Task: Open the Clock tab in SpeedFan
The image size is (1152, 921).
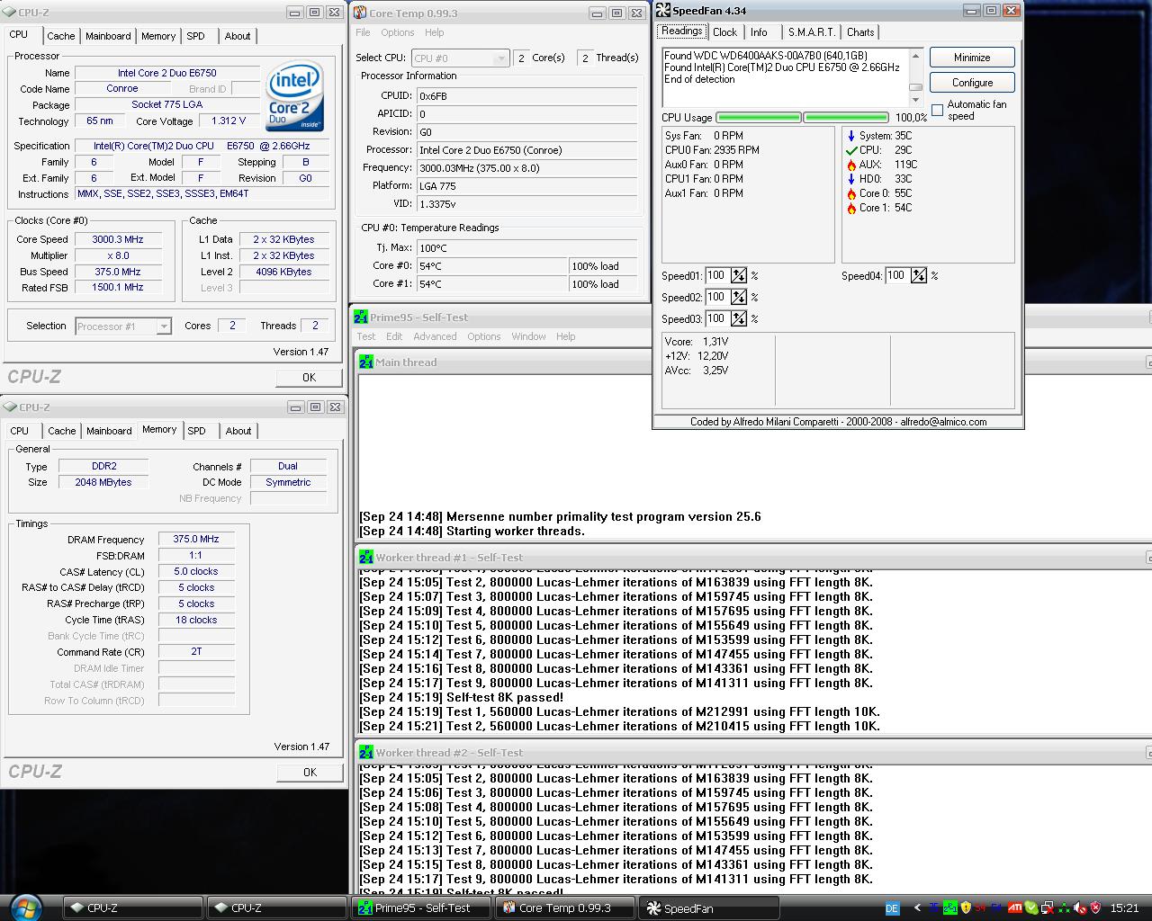Action: (x=724, y=31)
